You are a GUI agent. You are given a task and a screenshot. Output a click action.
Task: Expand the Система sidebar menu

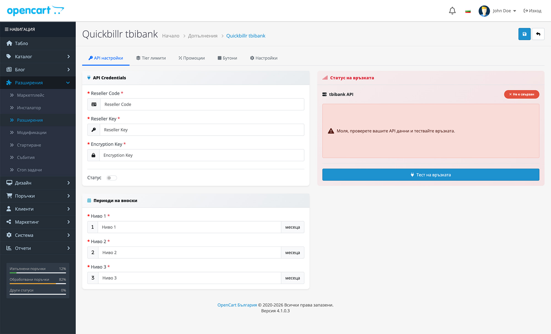point(38,235)
